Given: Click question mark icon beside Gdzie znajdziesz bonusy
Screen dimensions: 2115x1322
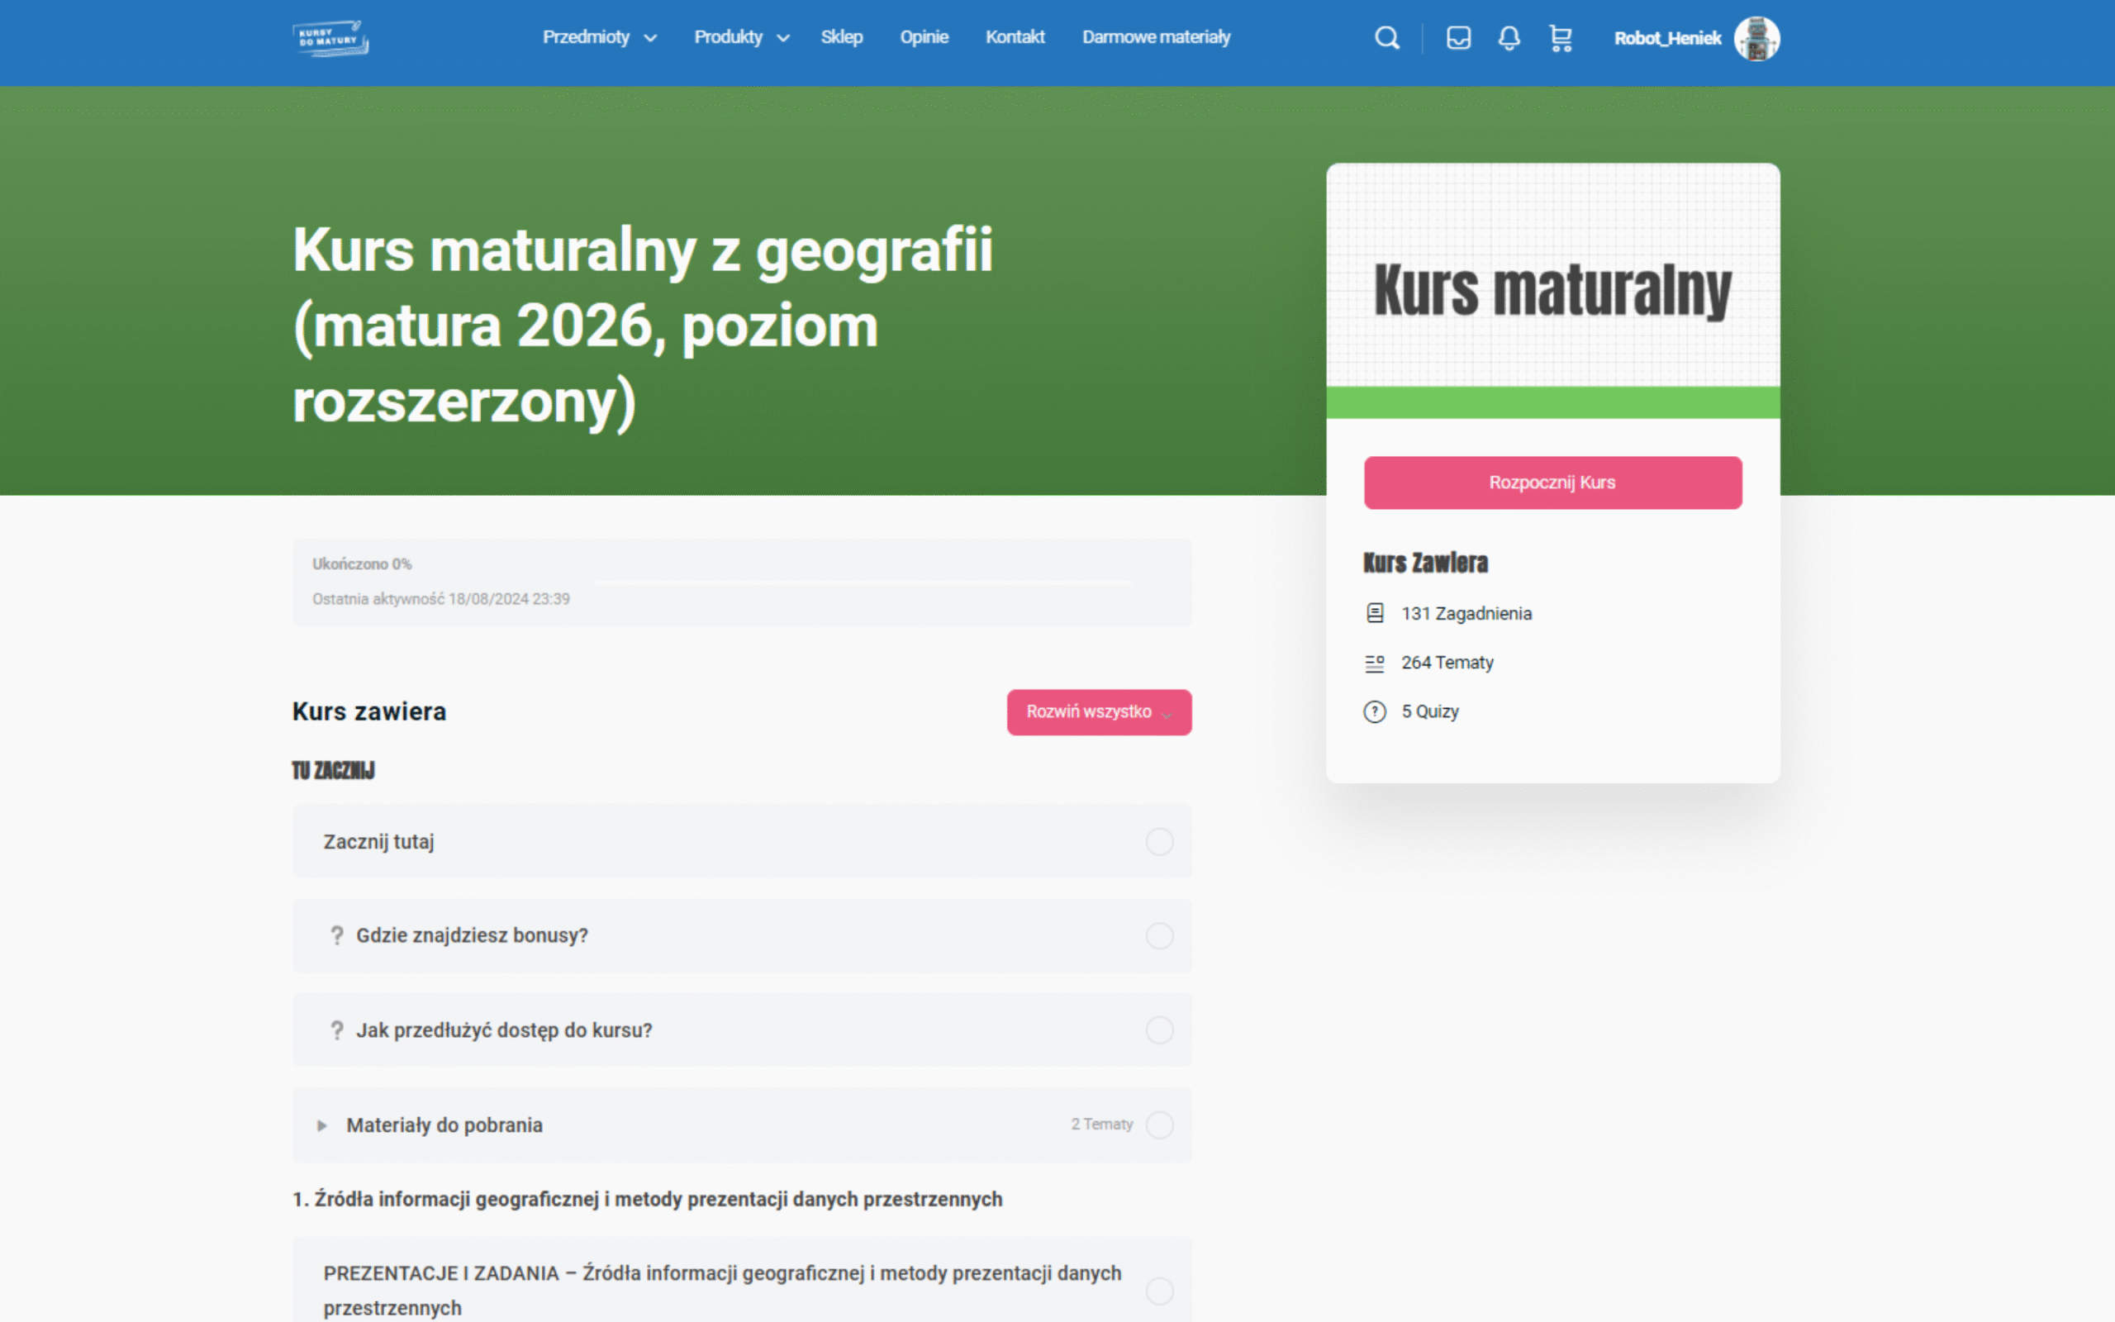Looking at the screenshot, I should pos(336,935).
